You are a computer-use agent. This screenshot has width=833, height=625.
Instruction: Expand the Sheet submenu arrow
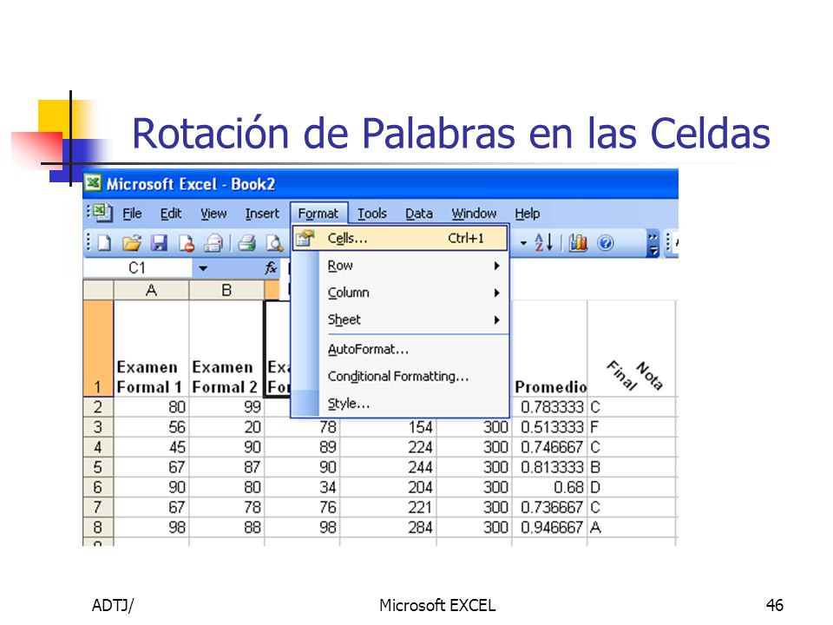496,320
